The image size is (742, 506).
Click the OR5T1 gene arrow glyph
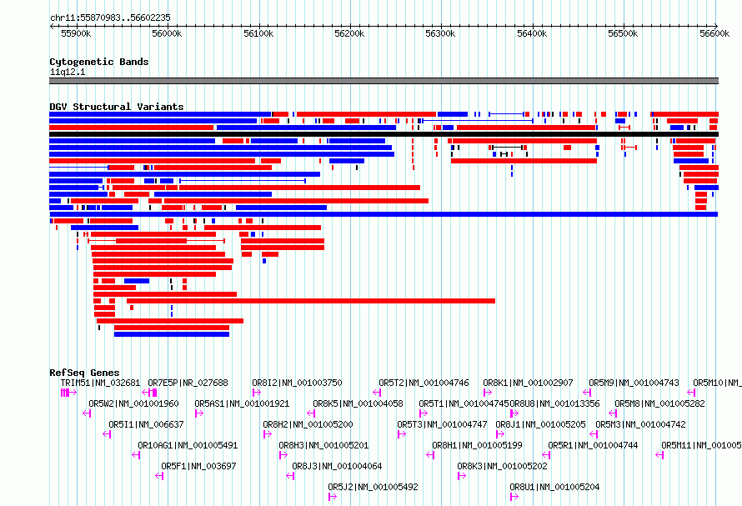coord(424,413)
